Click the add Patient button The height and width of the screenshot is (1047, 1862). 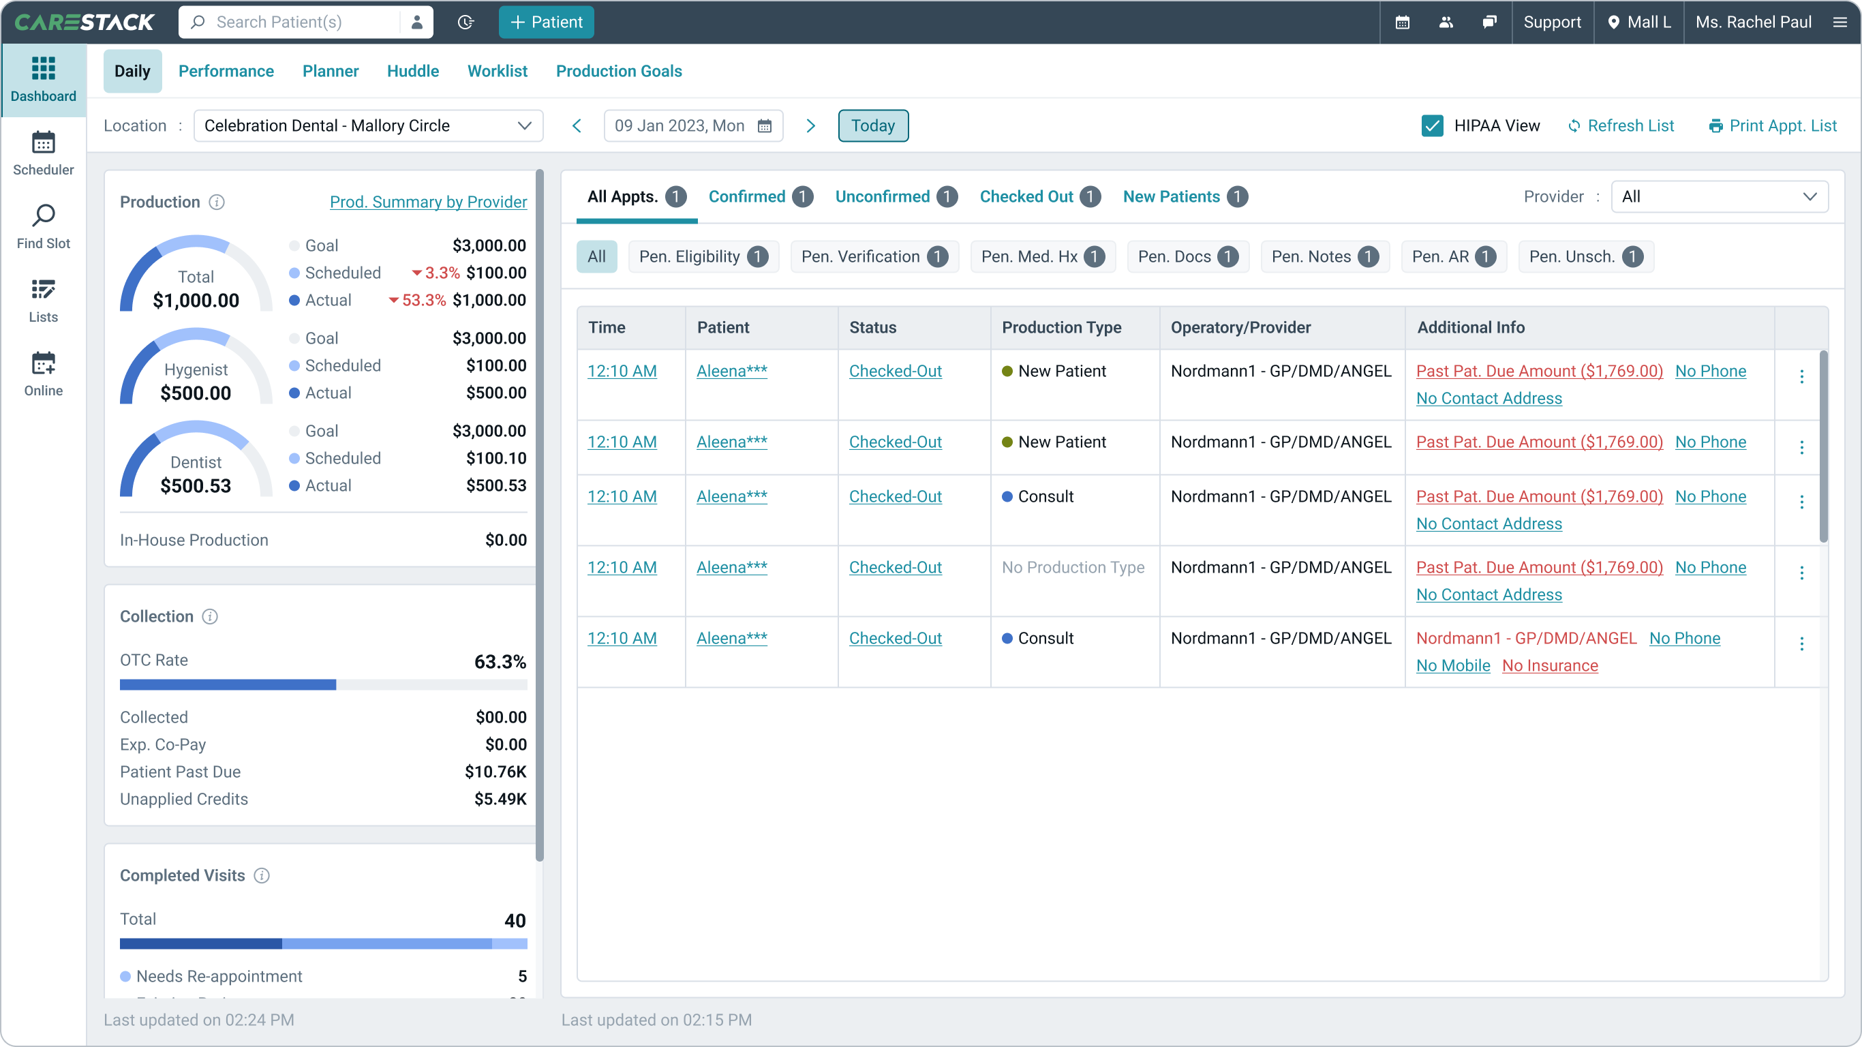click(x=547, y=22)
